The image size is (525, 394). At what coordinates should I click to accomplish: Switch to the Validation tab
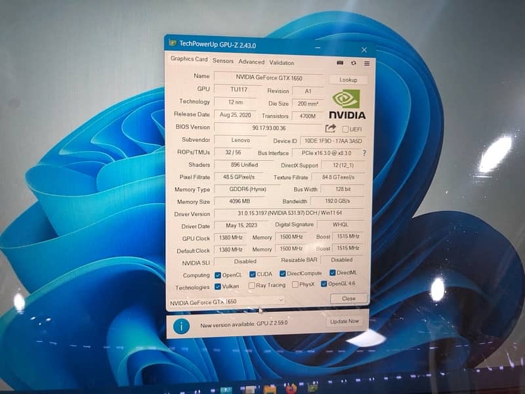[x=282, y=62]
